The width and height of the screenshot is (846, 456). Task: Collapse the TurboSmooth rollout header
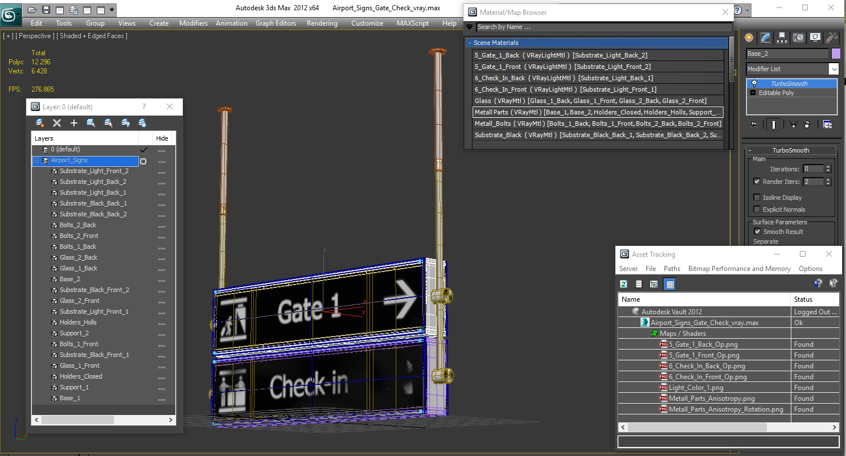(x=791, y=150)
